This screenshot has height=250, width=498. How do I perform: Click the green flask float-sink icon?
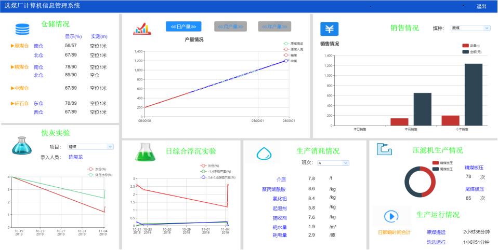pyautogui.click(x=146, y=151)
